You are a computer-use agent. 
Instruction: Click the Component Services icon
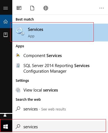click(18, 55)
